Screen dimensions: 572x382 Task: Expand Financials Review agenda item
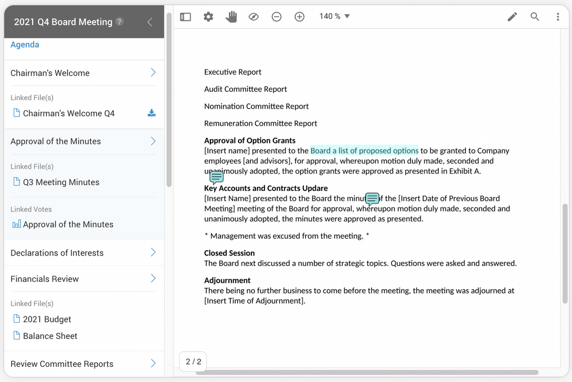point(153,279)
